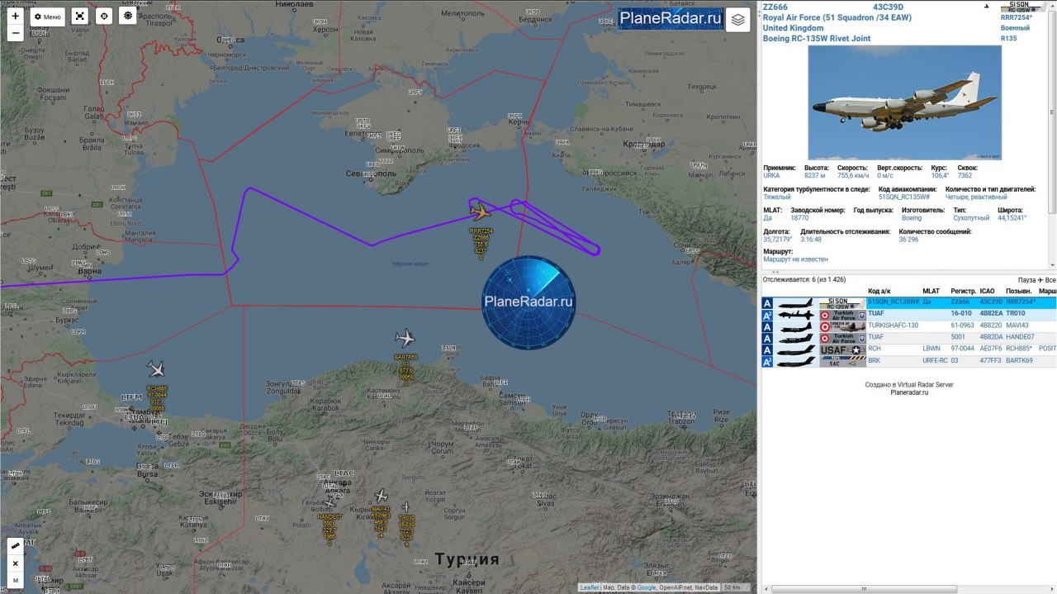Select the HANDE07 aircraft icon near Ankara
Screen dimensions: 1057x594
pos(329,501)
